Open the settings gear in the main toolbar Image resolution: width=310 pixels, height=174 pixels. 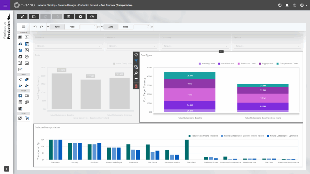click(80, 17)
